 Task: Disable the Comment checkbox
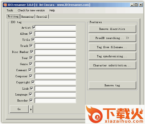[x=30, y=70]
